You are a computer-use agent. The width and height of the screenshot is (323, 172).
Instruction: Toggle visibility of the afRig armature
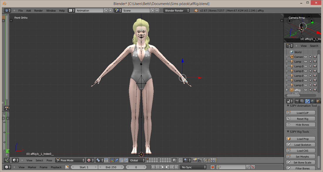pos(306,90)
